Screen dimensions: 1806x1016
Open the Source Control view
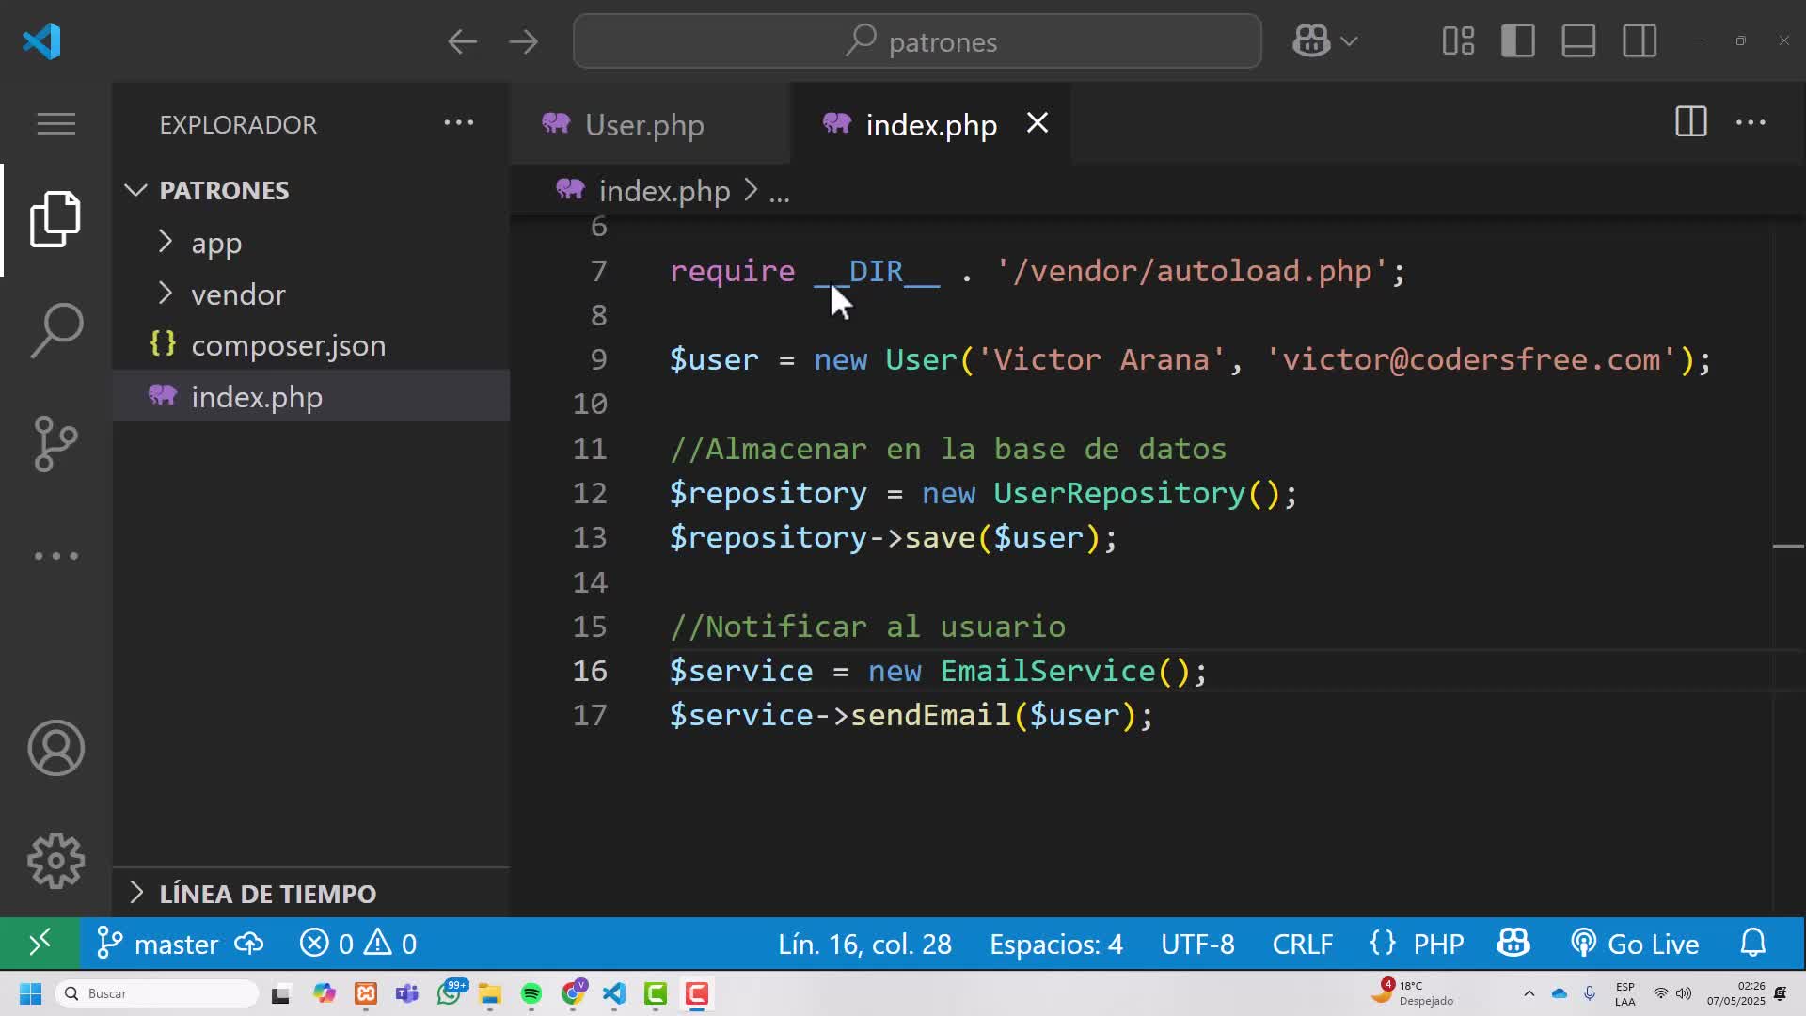[55, 443]
